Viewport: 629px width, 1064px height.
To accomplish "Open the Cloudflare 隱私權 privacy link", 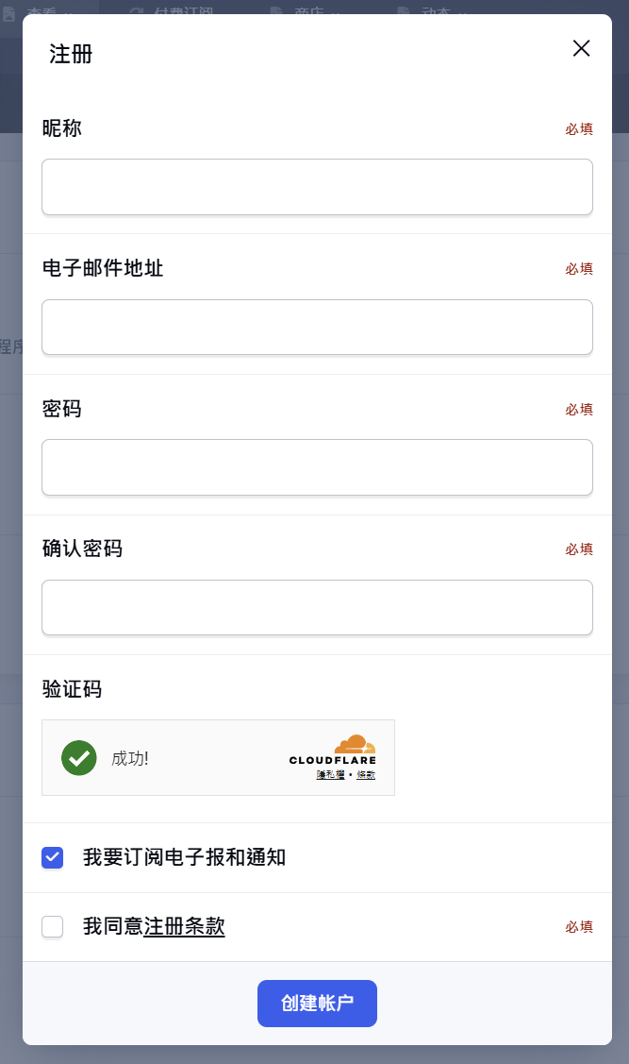I will point(330,775).
